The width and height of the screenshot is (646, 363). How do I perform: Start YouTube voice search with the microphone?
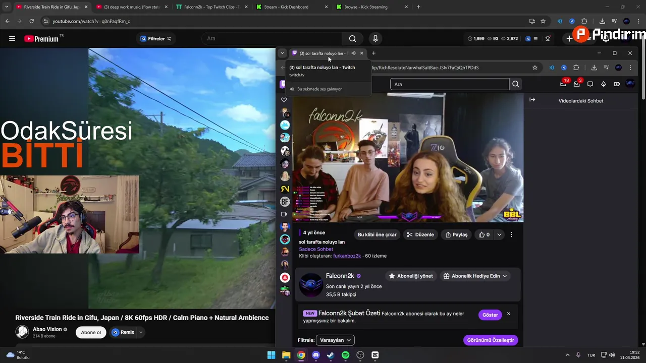pyautogui.click(x=375, y=39)
